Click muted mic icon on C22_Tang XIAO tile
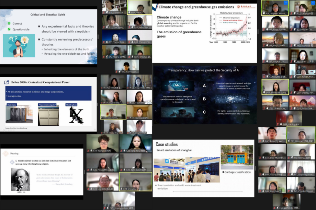The width and height of the screenshot is (316, 210). (121, 151)
